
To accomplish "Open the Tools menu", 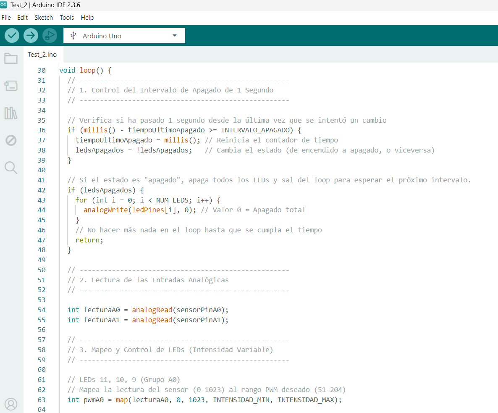I will 67,18.
